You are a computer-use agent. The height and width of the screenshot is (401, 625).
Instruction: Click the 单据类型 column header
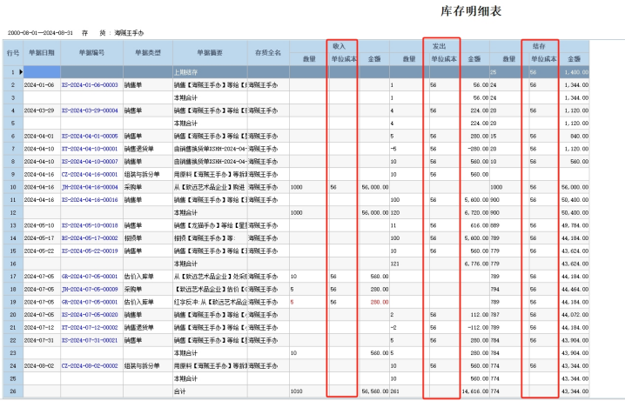pyautogui.click(x=148, y=52)
